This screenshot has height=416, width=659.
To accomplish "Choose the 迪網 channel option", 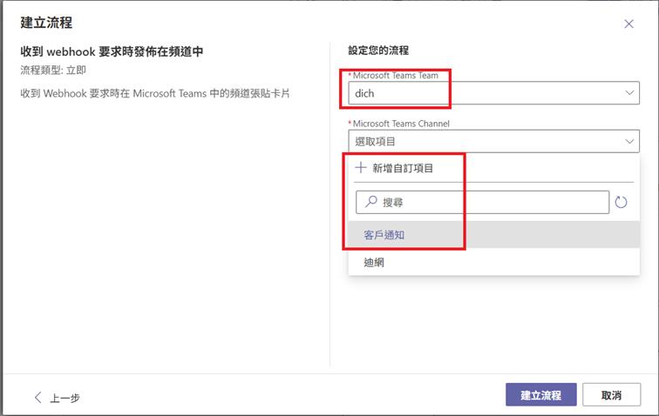I will click(x=374, y=262).
